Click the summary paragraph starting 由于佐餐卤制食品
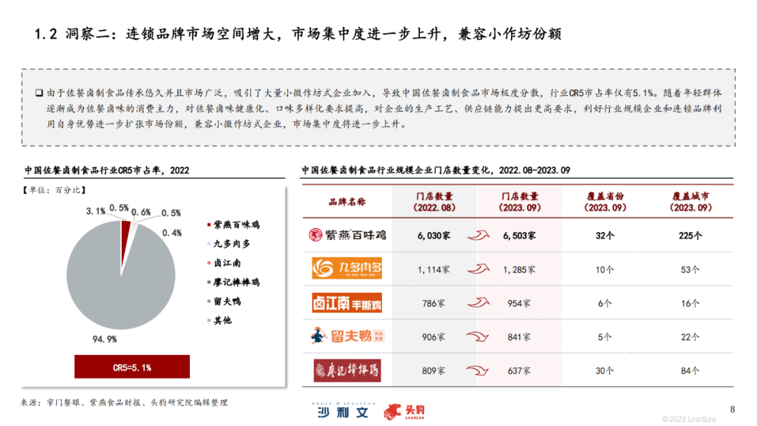The height and width of the screenshot is (426, 757). (x=378, y=108)
